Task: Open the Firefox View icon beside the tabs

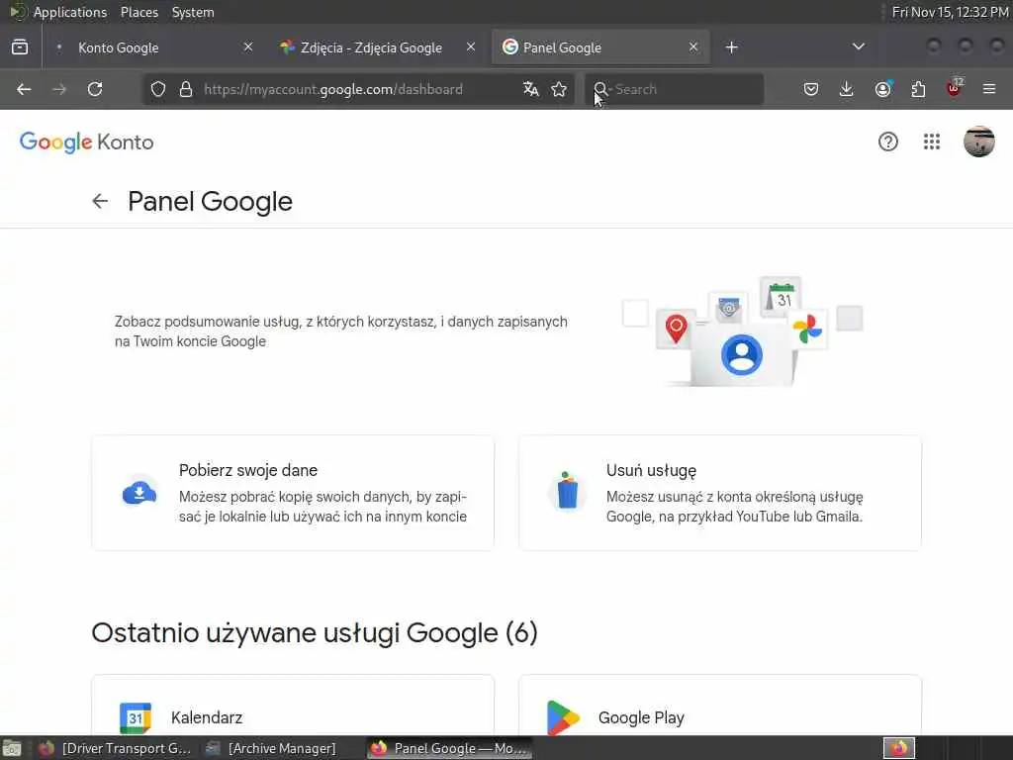Action: click(x=20, y=47)
